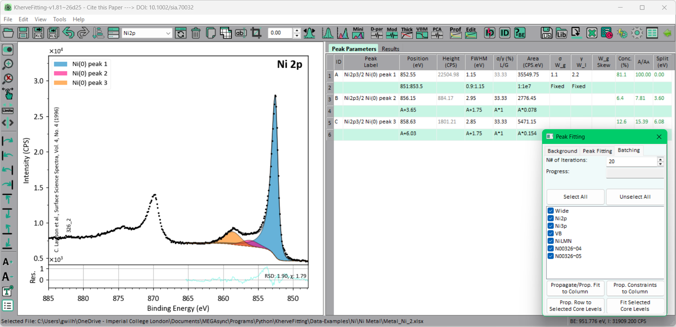
Task: Save the project with the floppy disk icon
Action: [x=23, y=33]
